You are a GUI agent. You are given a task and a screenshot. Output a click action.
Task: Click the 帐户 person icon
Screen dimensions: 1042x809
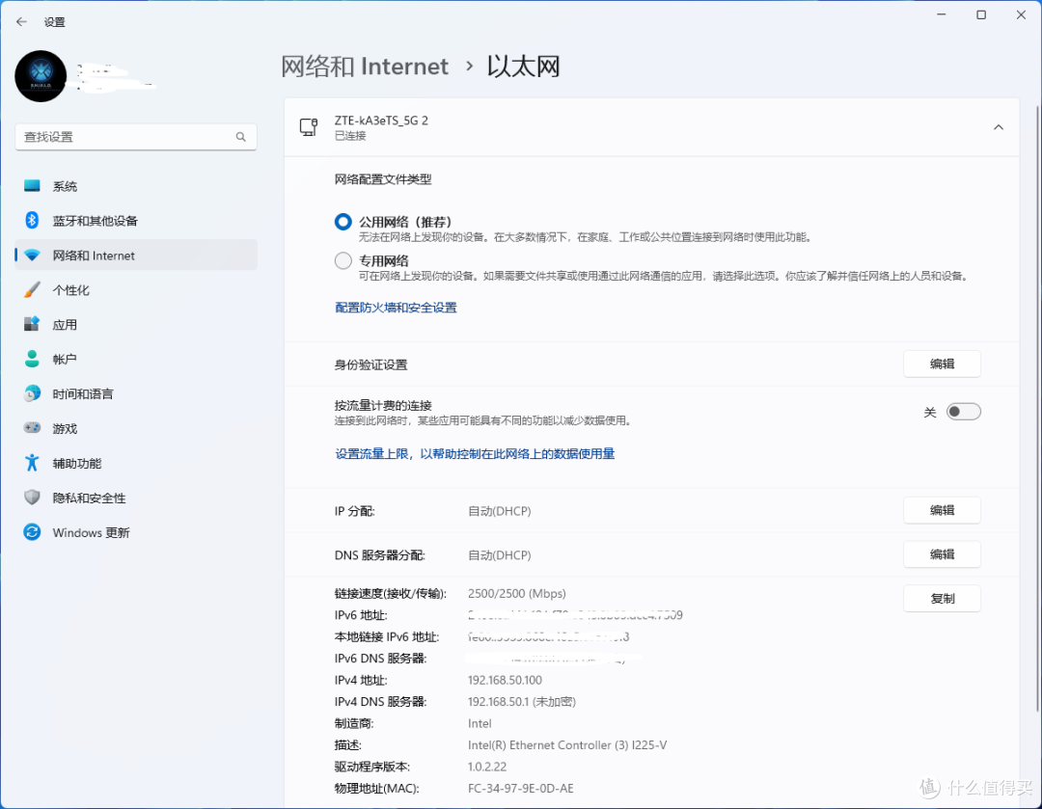32,359
